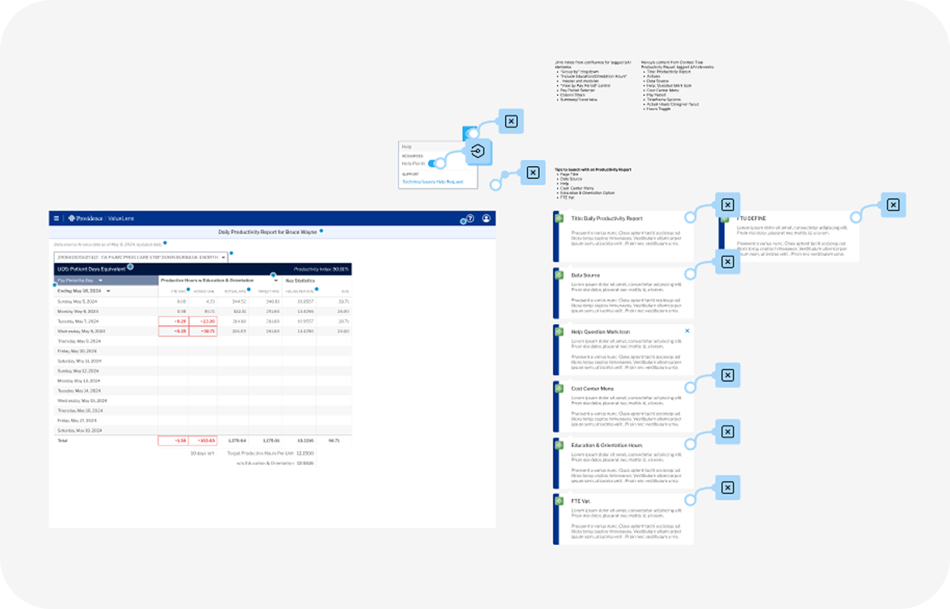The height and width of the screenshot is (609, 950).
Task: Click X icon beside Data Source card
Action: pyautogui.click(x=727, y=262)
